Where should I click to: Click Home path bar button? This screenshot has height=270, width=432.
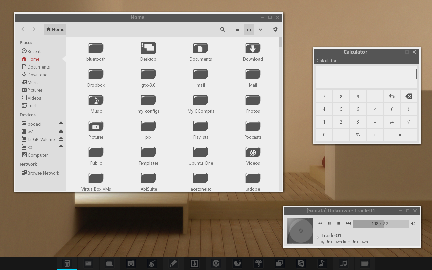tap(55, 29)
